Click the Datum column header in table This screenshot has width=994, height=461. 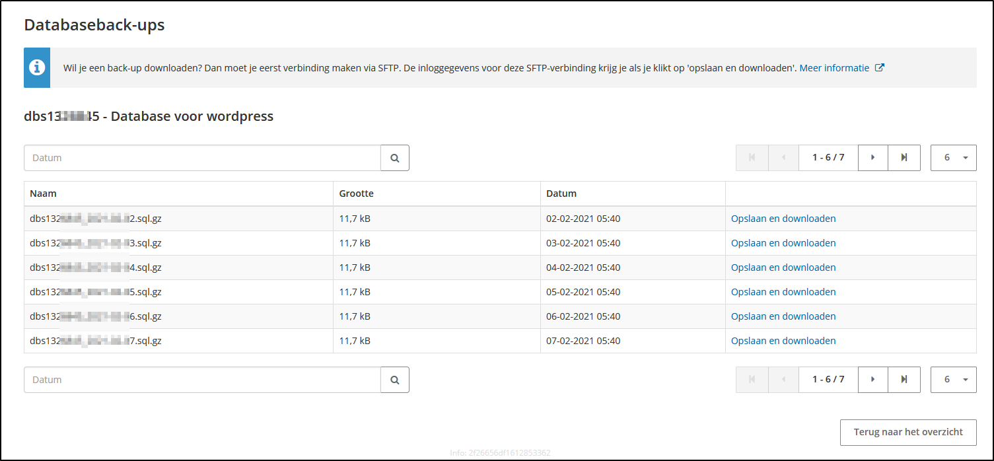pos(561,194)
